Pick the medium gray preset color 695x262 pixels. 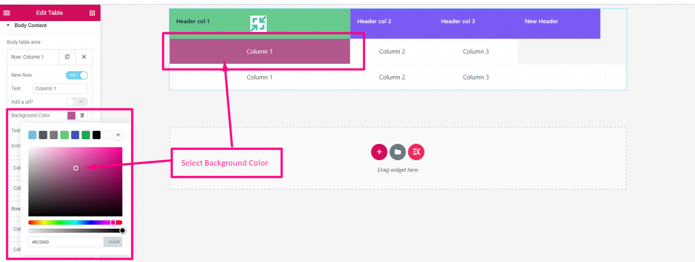[x=54, y=135]
